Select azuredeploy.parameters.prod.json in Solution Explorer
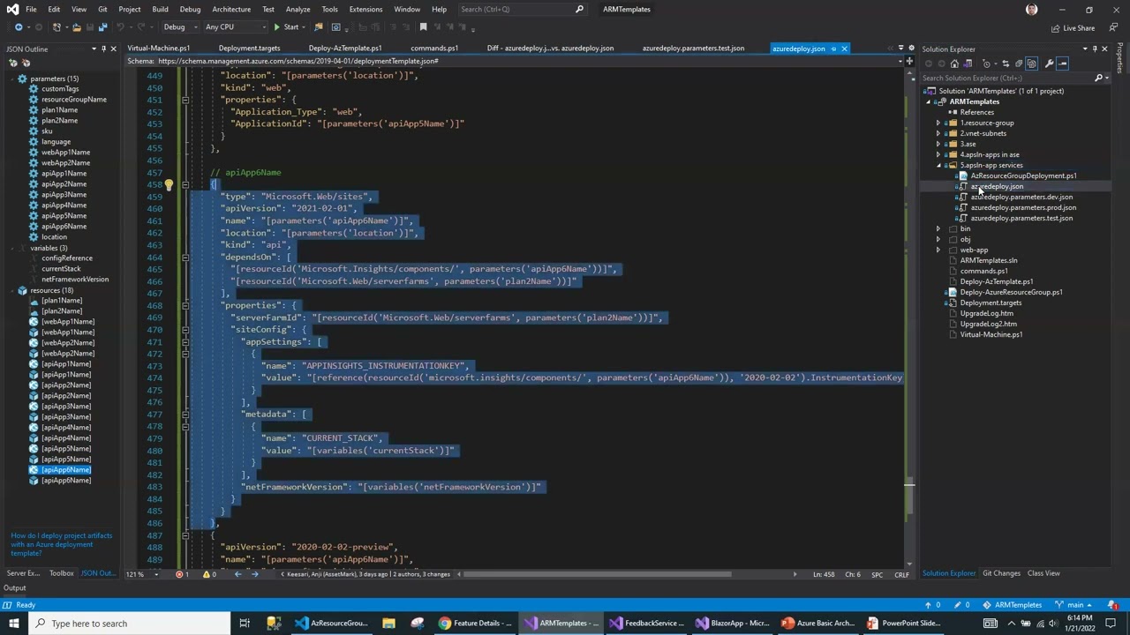 [1023, 207]
